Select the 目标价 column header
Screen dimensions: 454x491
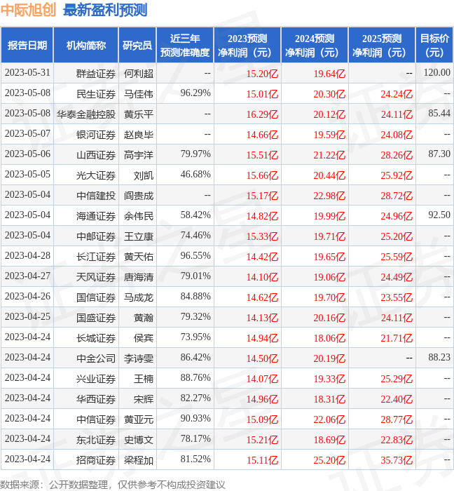click(434, 46)
